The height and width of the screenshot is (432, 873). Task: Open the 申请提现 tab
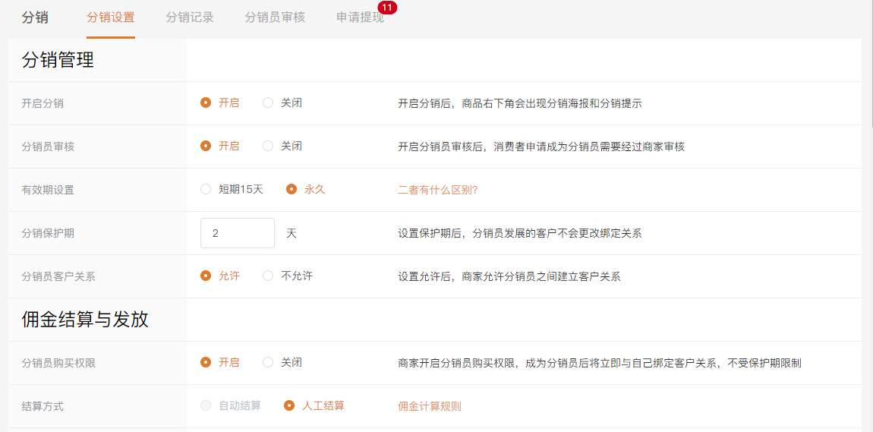coord(360,17)
